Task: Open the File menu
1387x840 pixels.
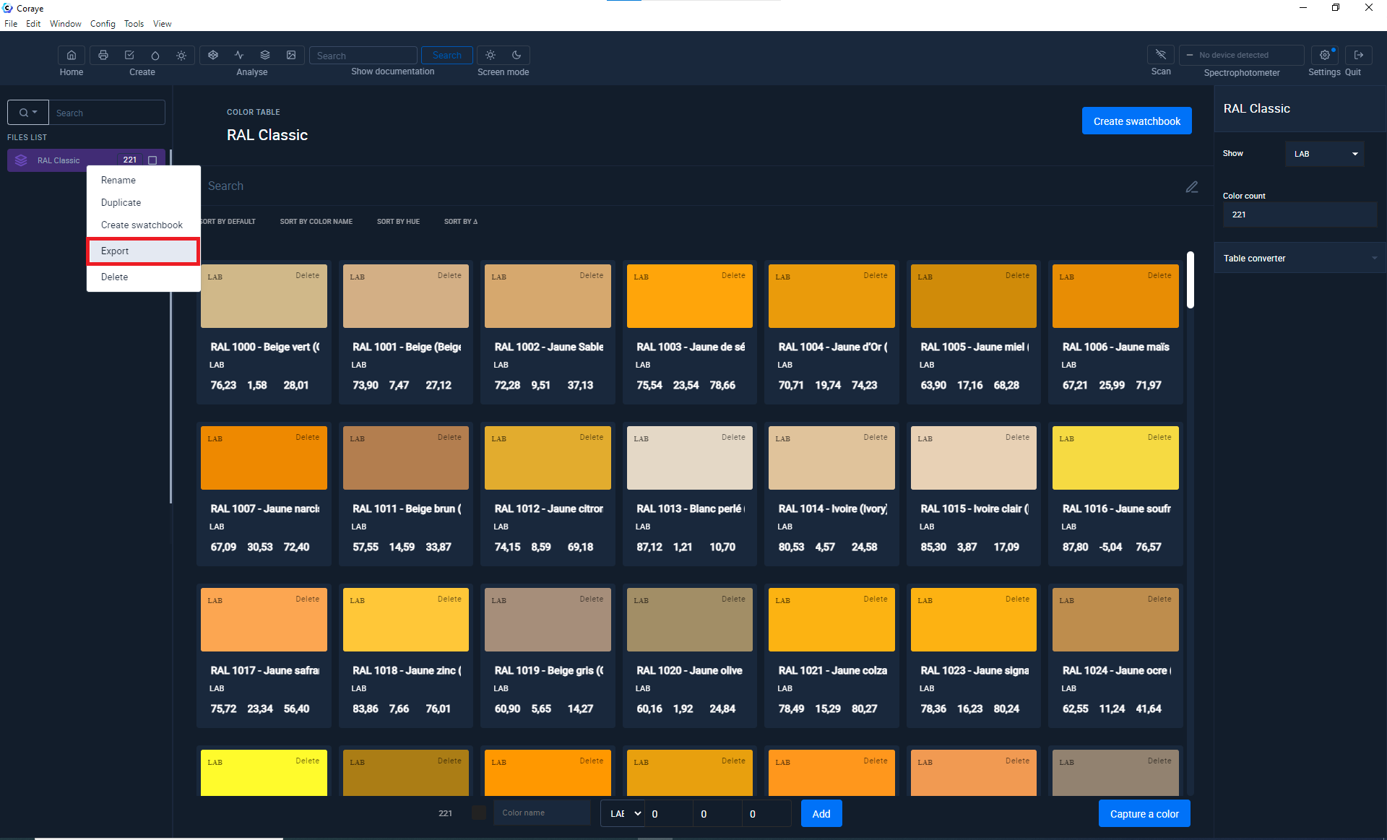Action: [x=11, y=24]
